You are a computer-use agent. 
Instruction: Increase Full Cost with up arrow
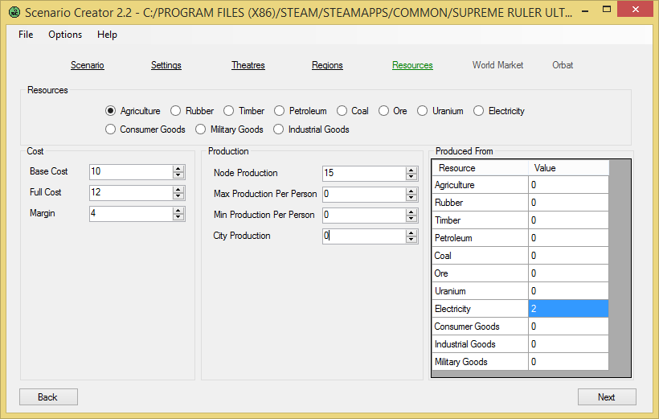pos(178,190)
